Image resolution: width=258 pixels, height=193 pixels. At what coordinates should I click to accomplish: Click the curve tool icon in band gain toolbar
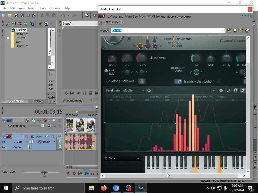point(228,90)
